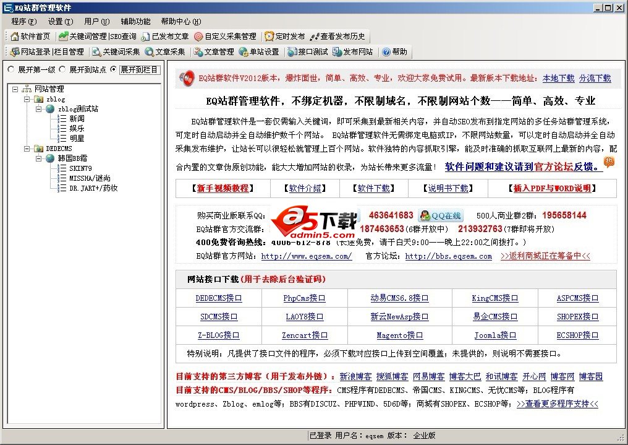Click 返利商城正在筹备中 link
628x445 pixels.
[545, 256]
